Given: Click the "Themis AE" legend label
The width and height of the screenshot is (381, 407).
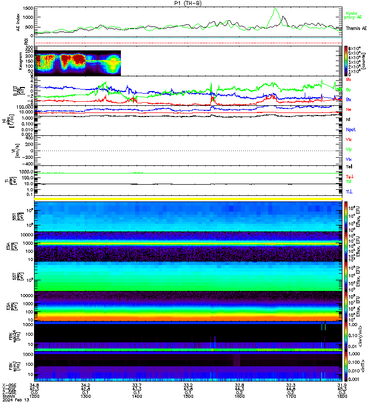Looking at the screenshot, I should pyautogui.click(x=357, y=28).
